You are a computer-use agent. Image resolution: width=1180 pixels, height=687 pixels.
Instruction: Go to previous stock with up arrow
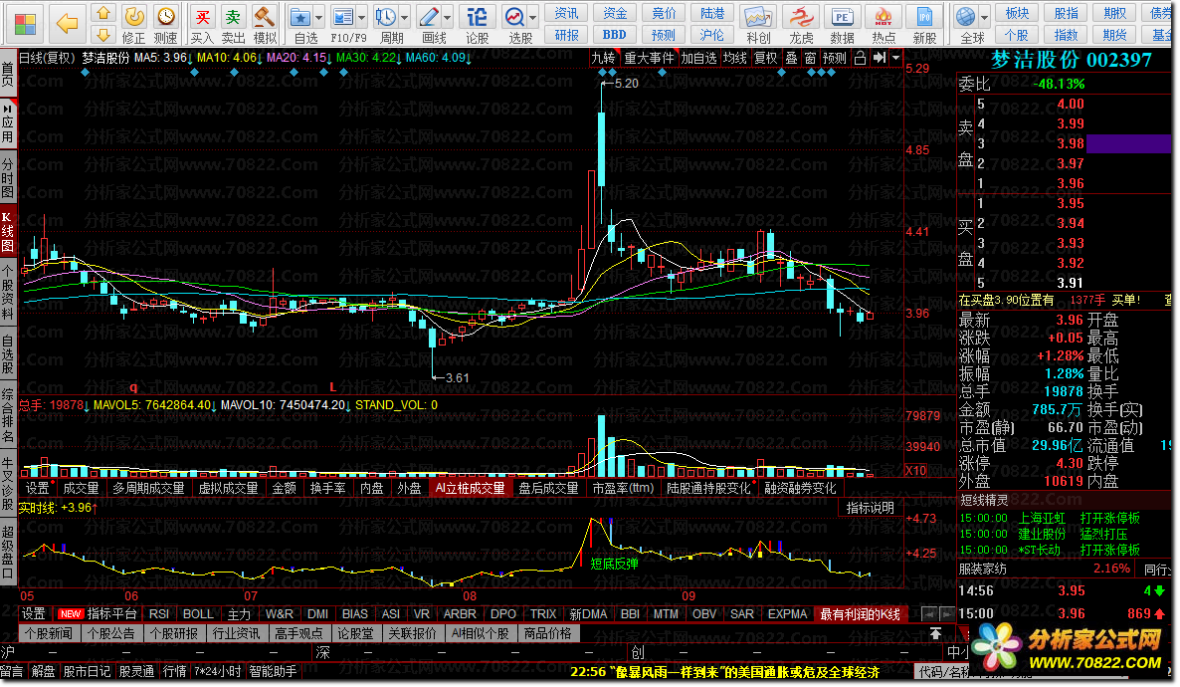(x=103, y=13)
